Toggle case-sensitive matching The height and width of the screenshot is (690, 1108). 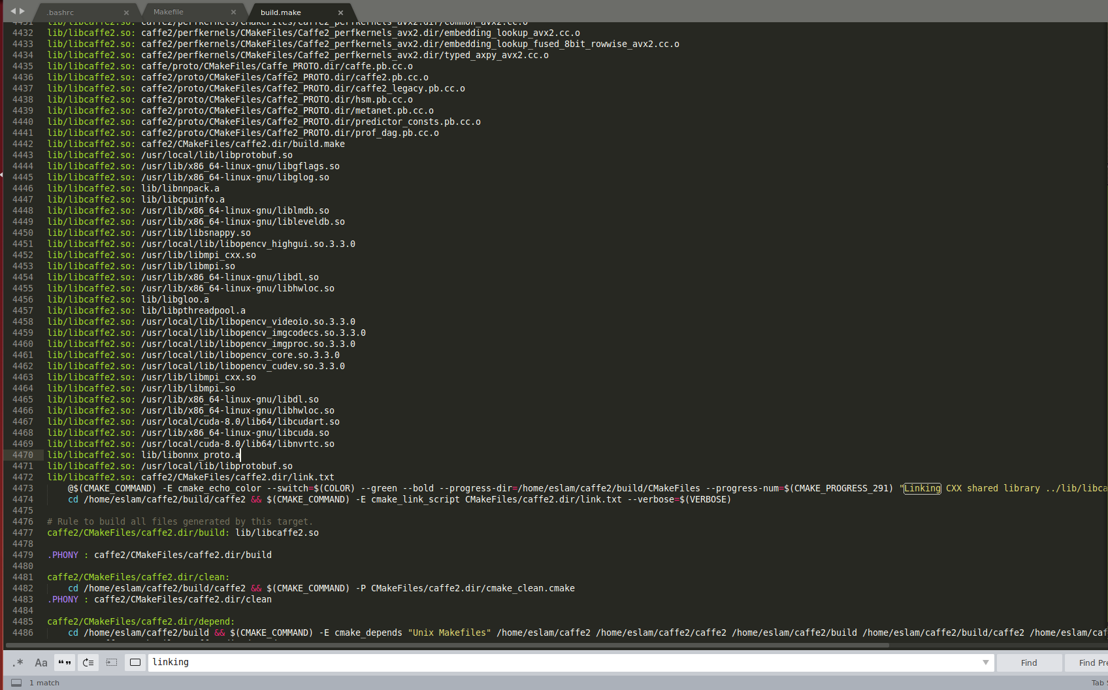tap(41, 663)
